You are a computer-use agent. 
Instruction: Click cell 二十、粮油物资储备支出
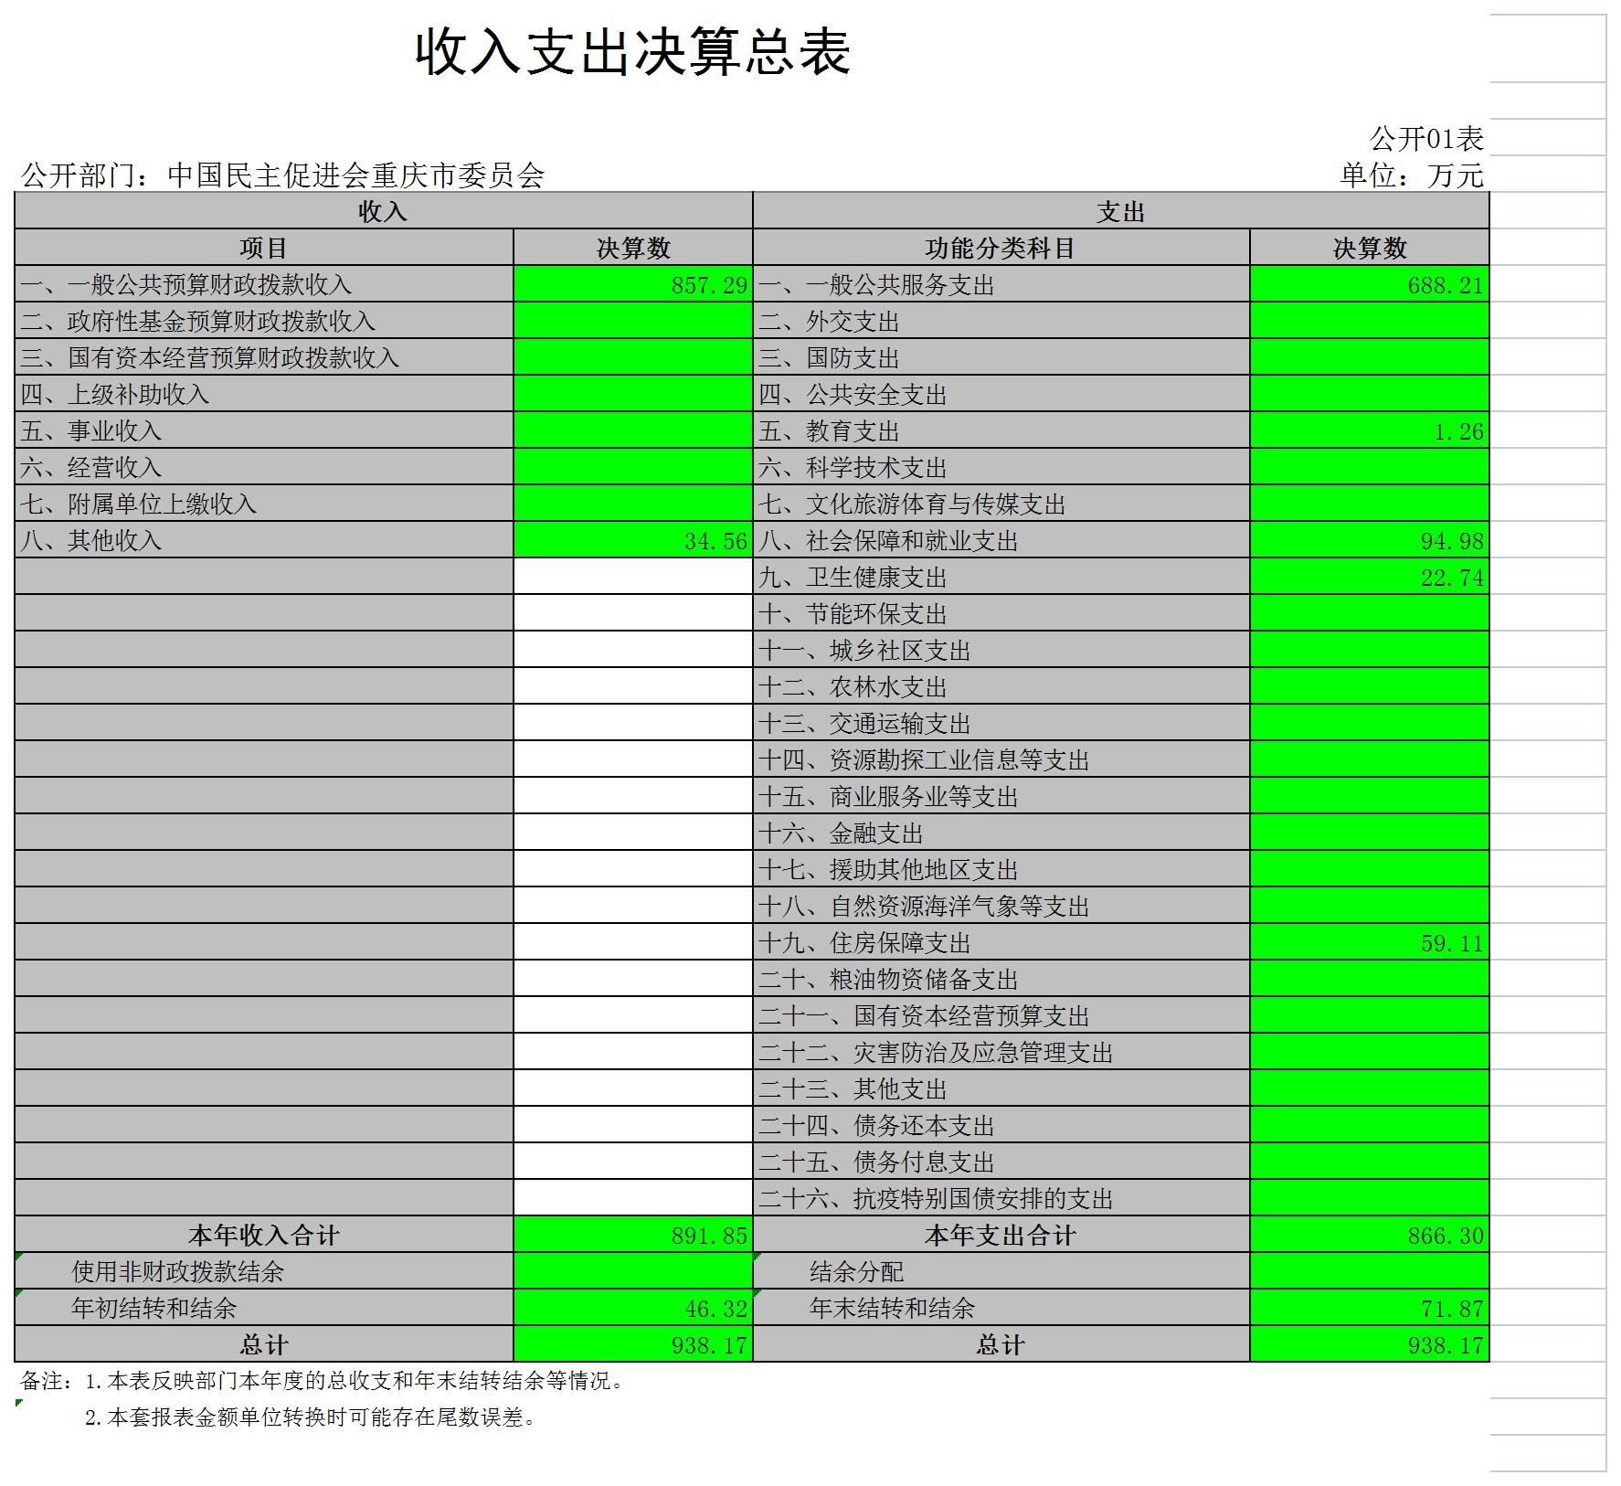click(1001, 979)
